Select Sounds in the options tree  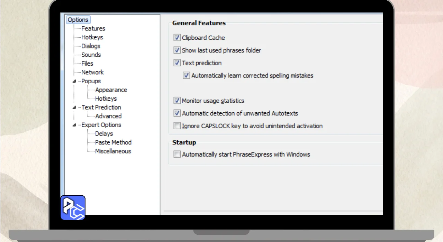click(x=91, y=55)
